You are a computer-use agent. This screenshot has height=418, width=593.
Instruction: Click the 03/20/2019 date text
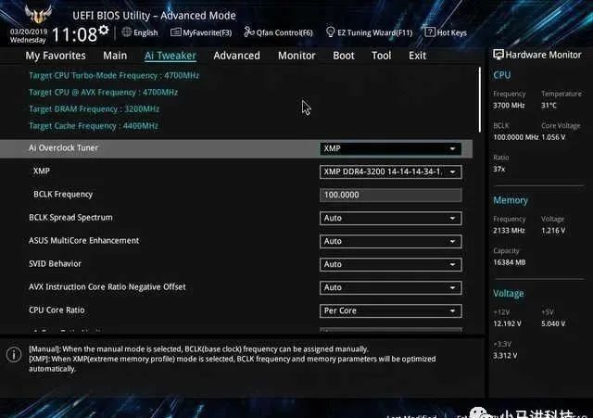[x=29, y=32]
